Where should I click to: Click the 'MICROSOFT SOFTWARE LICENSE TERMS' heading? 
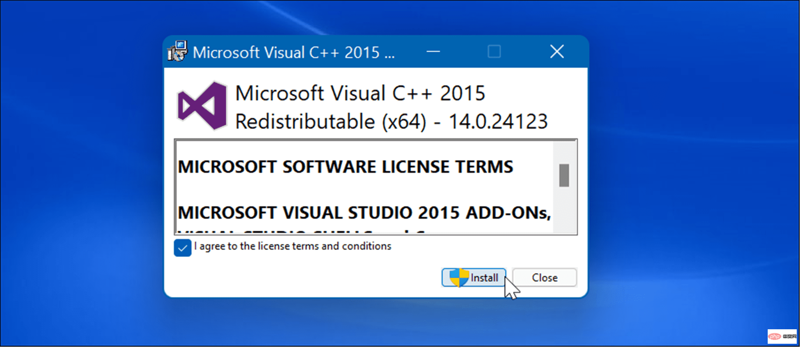(345, 167)
